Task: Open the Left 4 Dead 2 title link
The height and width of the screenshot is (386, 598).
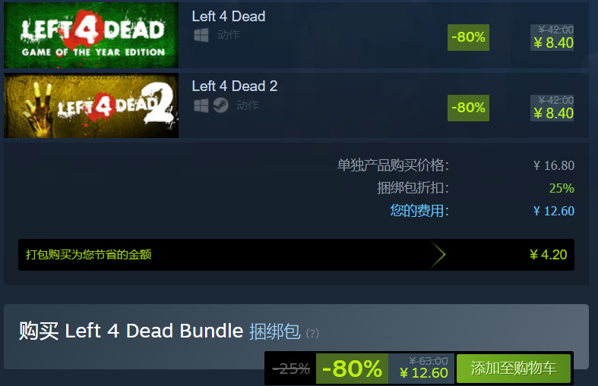Action: click(x=235, y=86)
